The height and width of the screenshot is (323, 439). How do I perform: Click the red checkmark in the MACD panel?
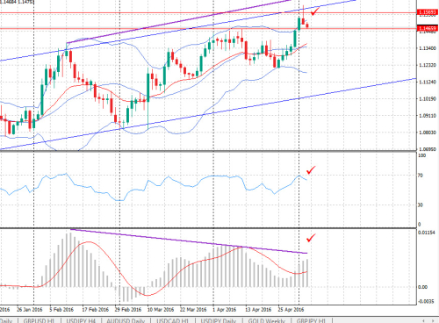(x=311, y=238)
